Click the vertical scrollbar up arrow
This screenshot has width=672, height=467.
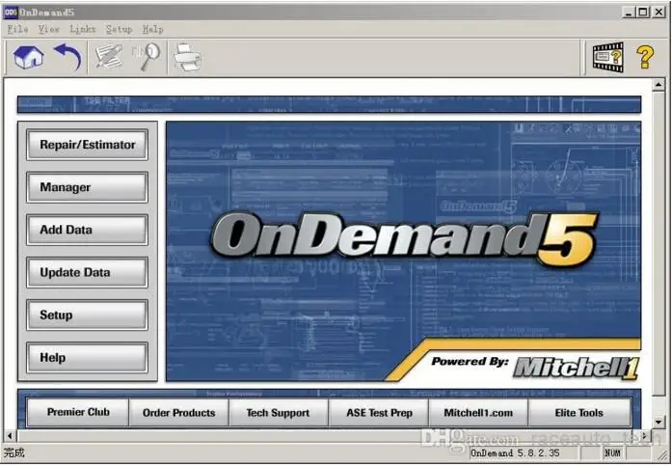(x=659, y=85)
